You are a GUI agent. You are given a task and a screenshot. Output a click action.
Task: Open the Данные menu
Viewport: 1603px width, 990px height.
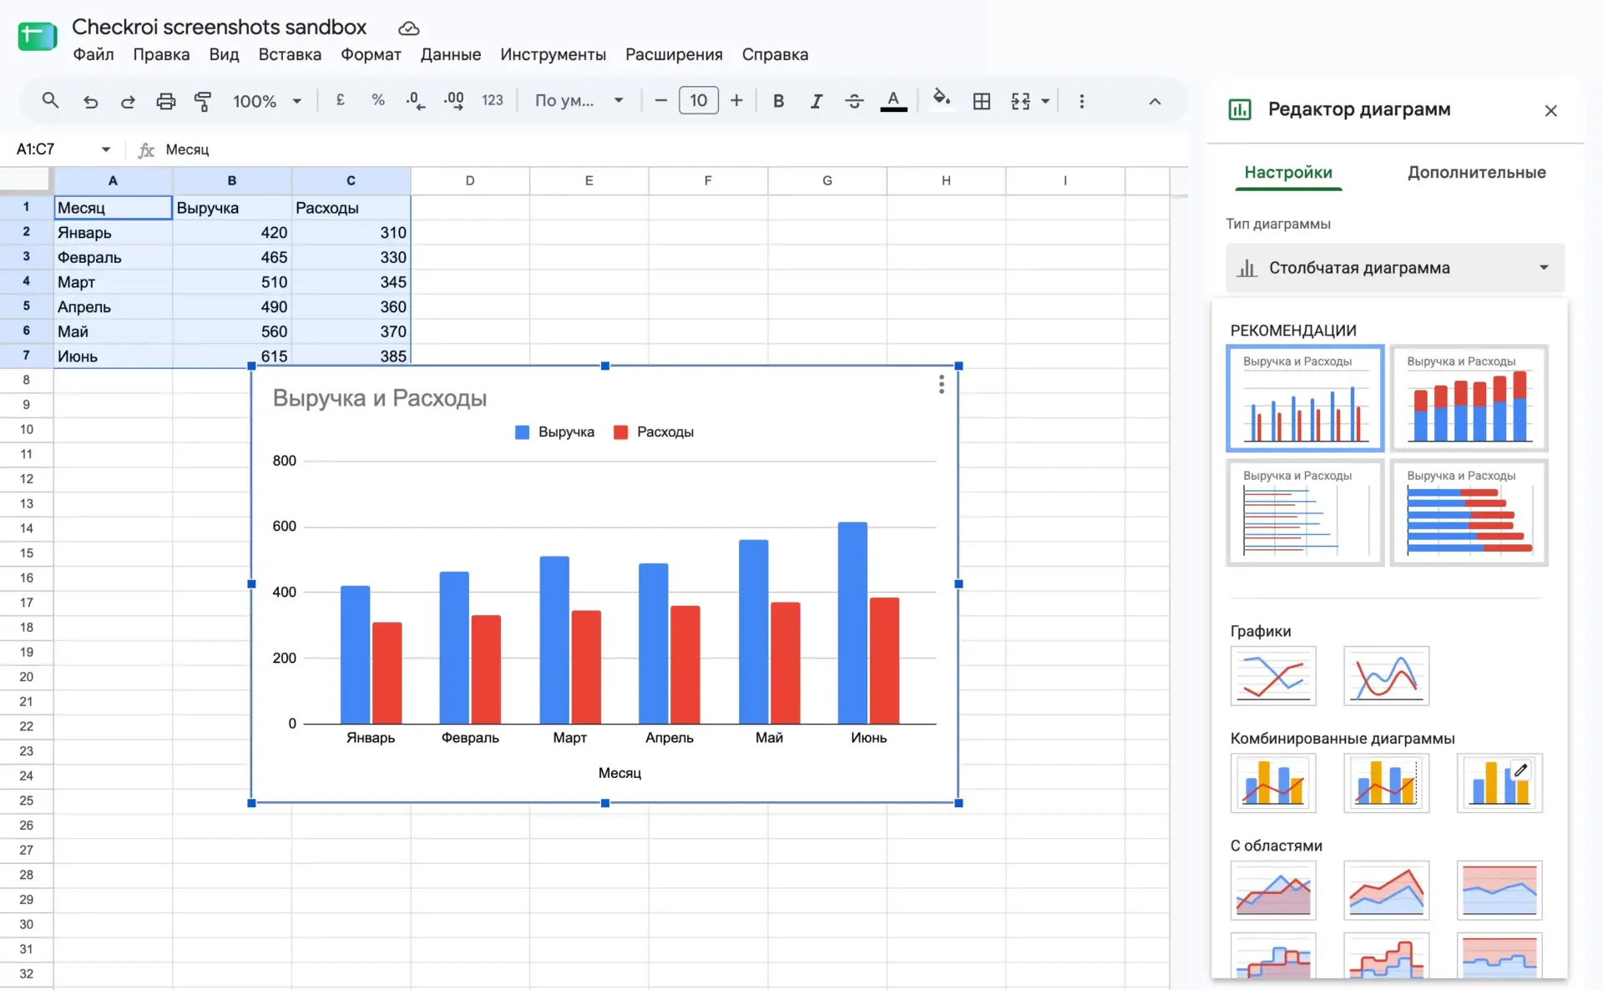tap(451, 54)
